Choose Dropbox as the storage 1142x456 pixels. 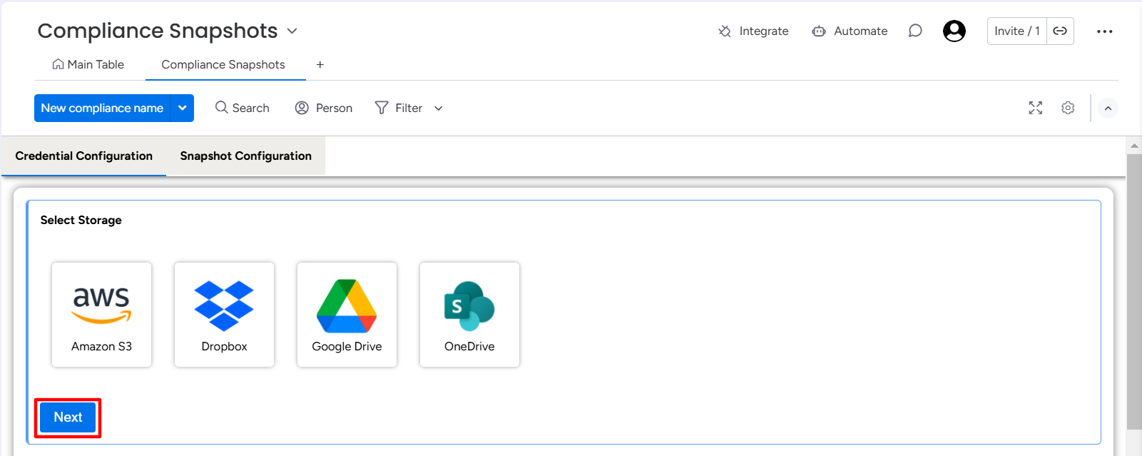point(224,315)
